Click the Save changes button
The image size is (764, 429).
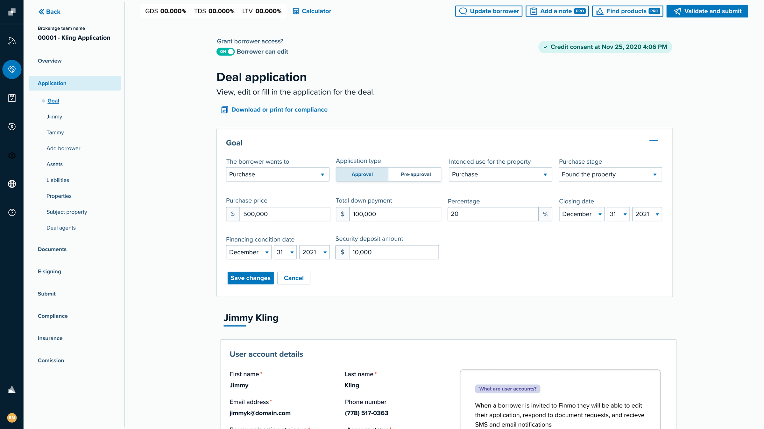pos(250,278)
